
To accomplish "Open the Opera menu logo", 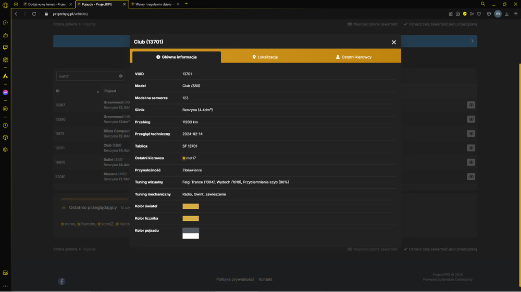I will [5, 5].
